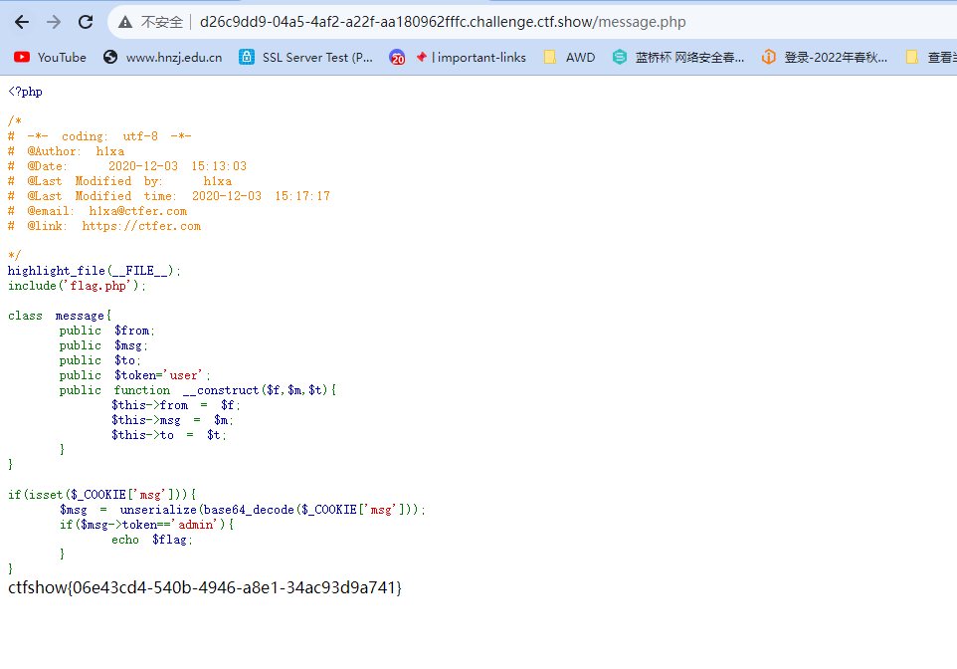The width and height of the screenshot is (957, 669).
Task: Click the last bookmark folder icon beside 查看
Action: (x=912, y=57)
